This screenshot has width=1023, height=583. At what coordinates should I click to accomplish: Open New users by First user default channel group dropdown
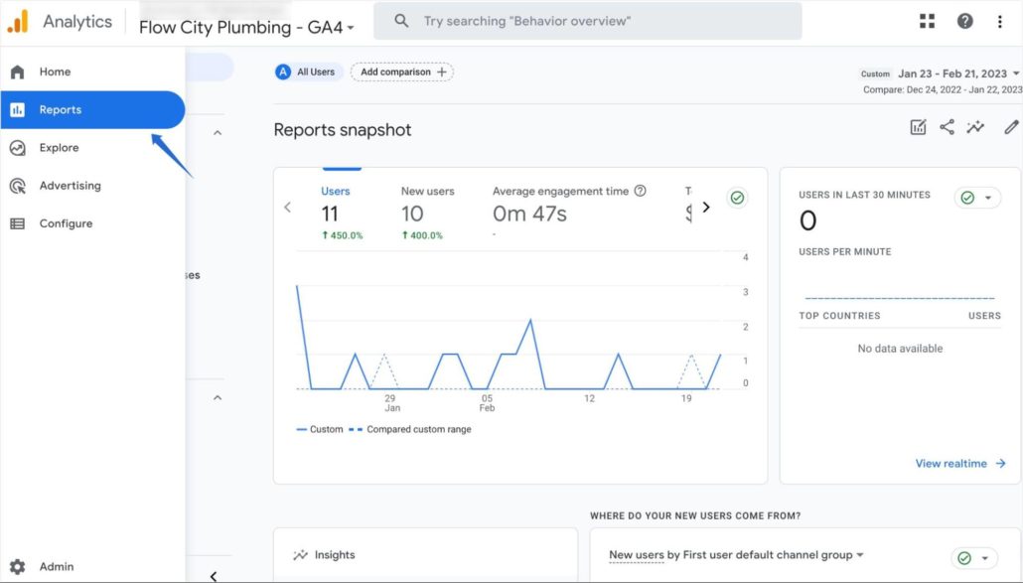(x=736, y=555)
